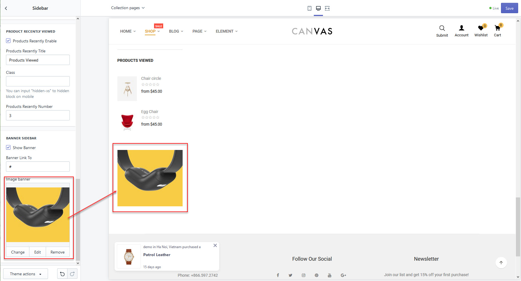Switch to mobile preview icon
The width and height of the screenshot is (521, 281).
tap(310, 8)
